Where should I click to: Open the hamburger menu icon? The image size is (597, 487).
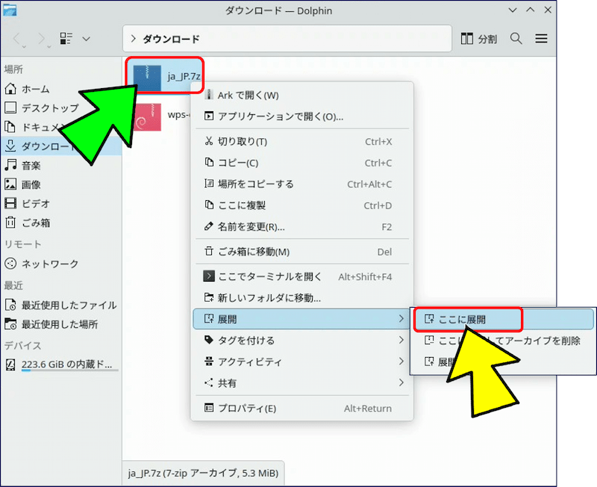tap(542, 38)
